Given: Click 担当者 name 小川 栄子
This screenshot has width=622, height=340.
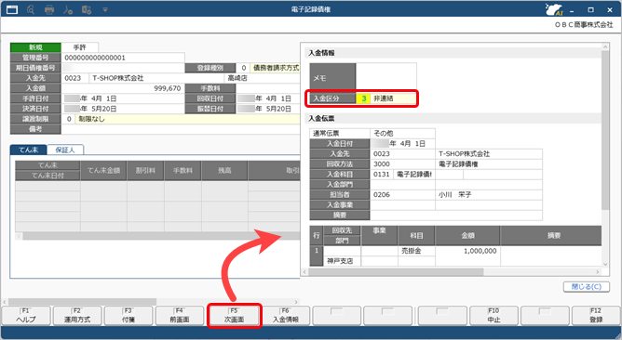Looking at the screenshot, I should [x=489, y=195].
